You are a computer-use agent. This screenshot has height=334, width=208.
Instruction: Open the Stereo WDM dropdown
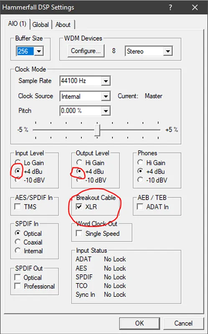click(x=168, y=51)
